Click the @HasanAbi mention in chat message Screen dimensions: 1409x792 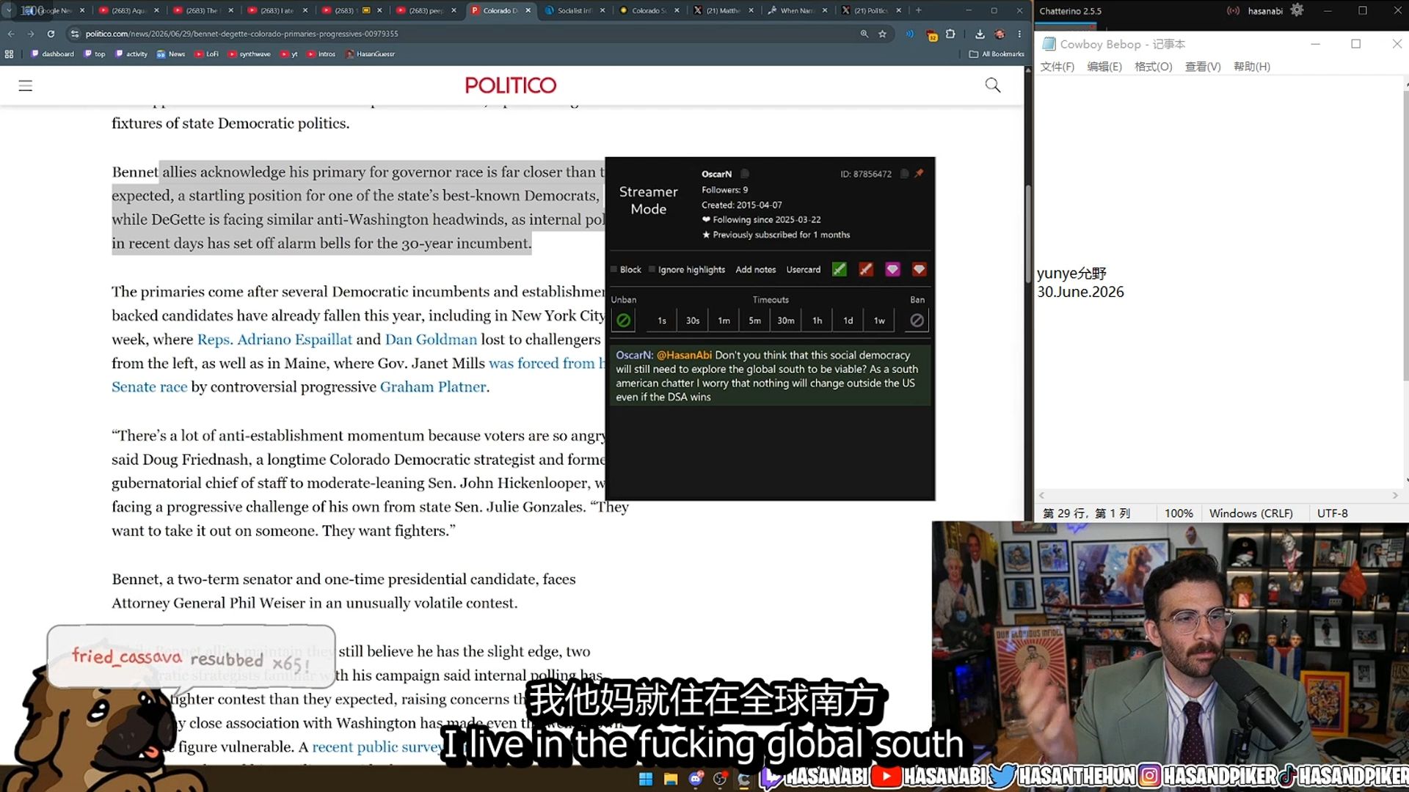pos(684,356)
